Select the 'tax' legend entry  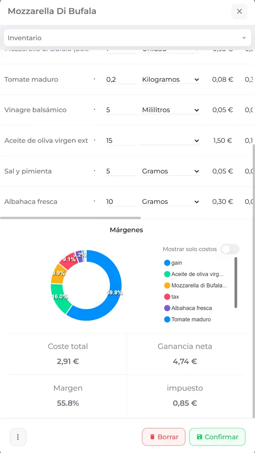point(175,297)
